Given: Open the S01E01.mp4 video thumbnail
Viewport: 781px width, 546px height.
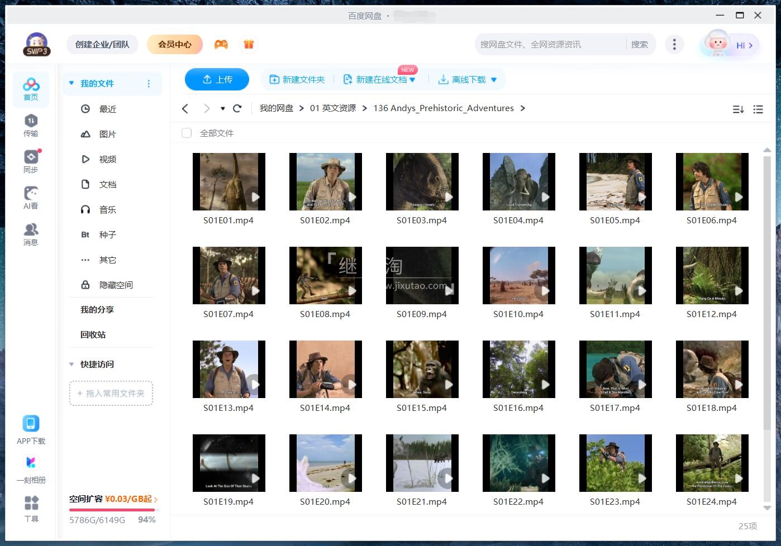Looking at the screenshot, I should coord(228,181).
